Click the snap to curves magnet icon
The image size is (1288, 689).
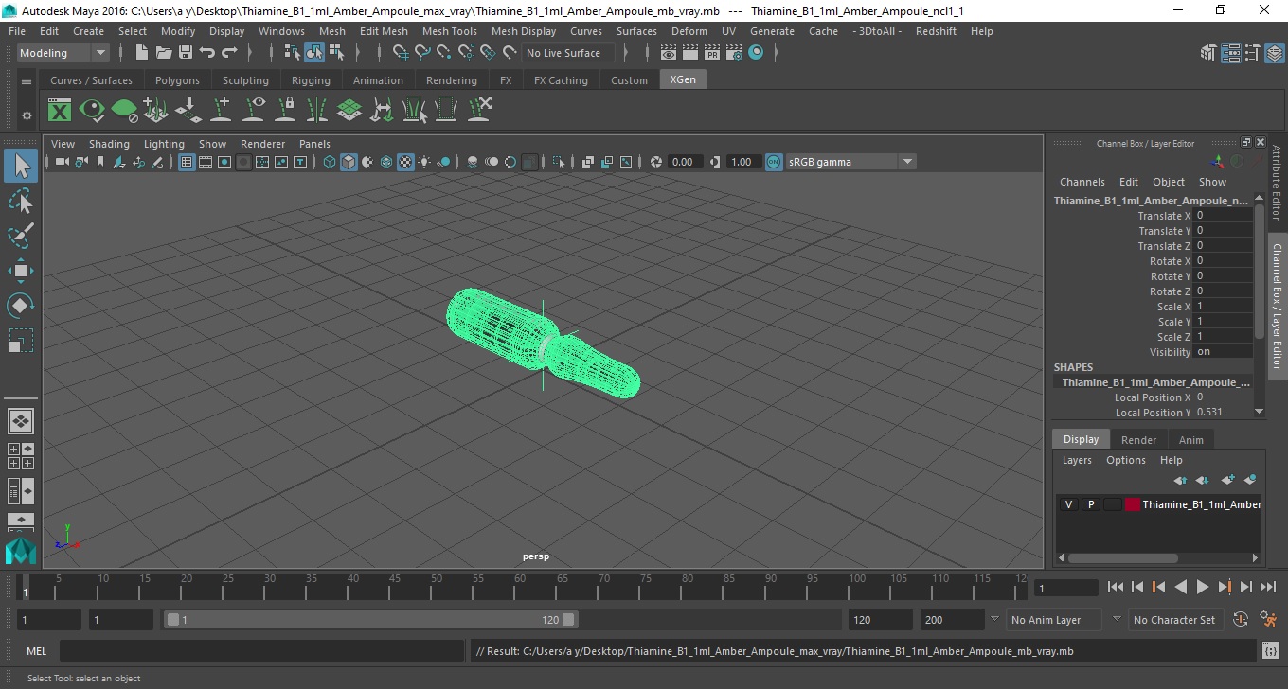(422, 53)
